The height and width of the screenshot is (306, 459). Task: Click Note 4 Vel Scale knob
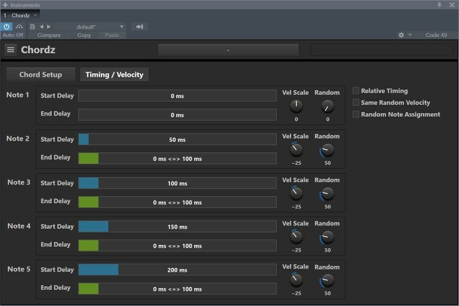[x=296, y=237]
